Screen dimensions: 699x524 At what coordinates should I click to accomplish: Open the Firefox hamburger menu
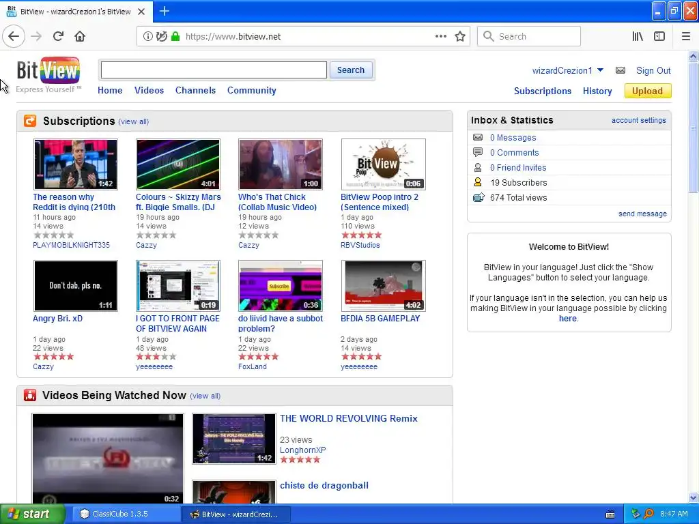pyautogui.click(x=686, y=37)
